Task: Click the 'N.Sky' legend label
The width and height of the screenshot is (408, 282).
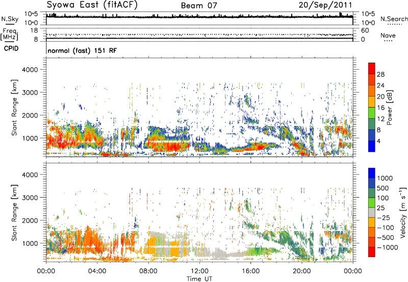Action: [x=10, y=19]
